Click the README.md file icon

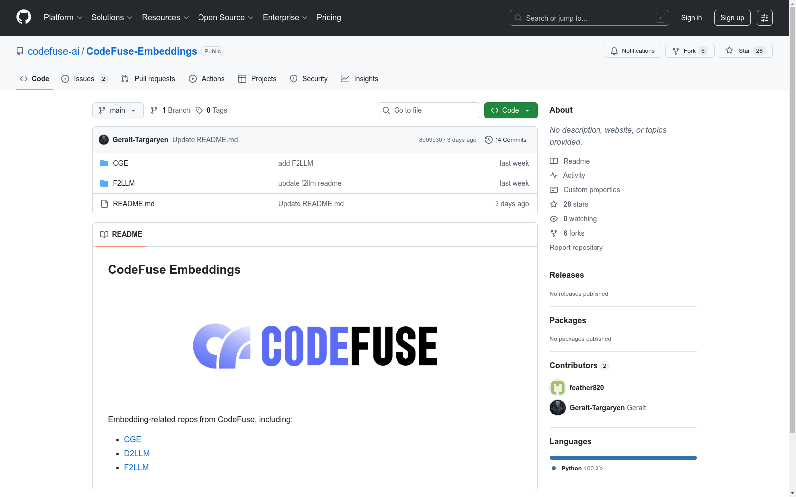(x=104, y=204)
